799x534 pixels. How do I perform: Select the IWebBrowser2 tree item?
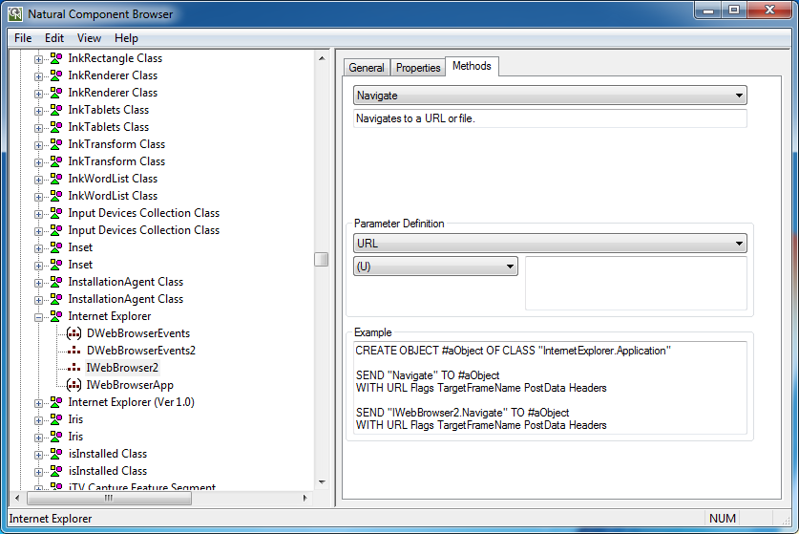pos(122,368)
